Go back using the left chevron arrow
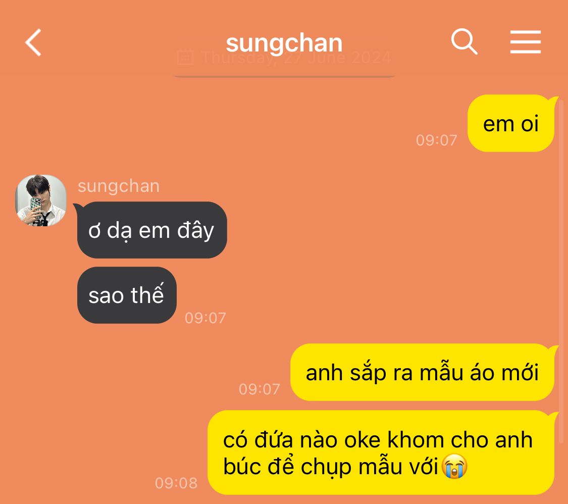Screen dimensions: 568x504 pos(33,42)
